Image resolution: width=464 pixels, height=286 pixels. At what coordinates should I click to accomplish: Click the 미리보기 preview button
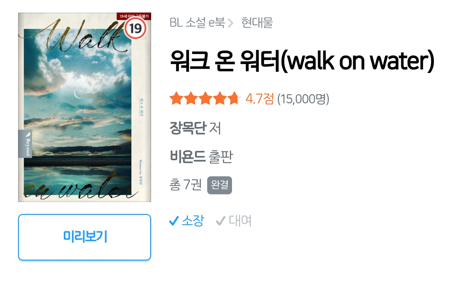click(84, 237)
